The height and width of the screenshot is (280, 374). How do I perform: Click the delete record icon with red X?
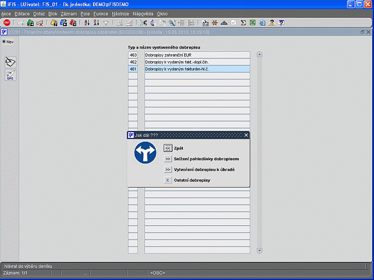(40, 23)
